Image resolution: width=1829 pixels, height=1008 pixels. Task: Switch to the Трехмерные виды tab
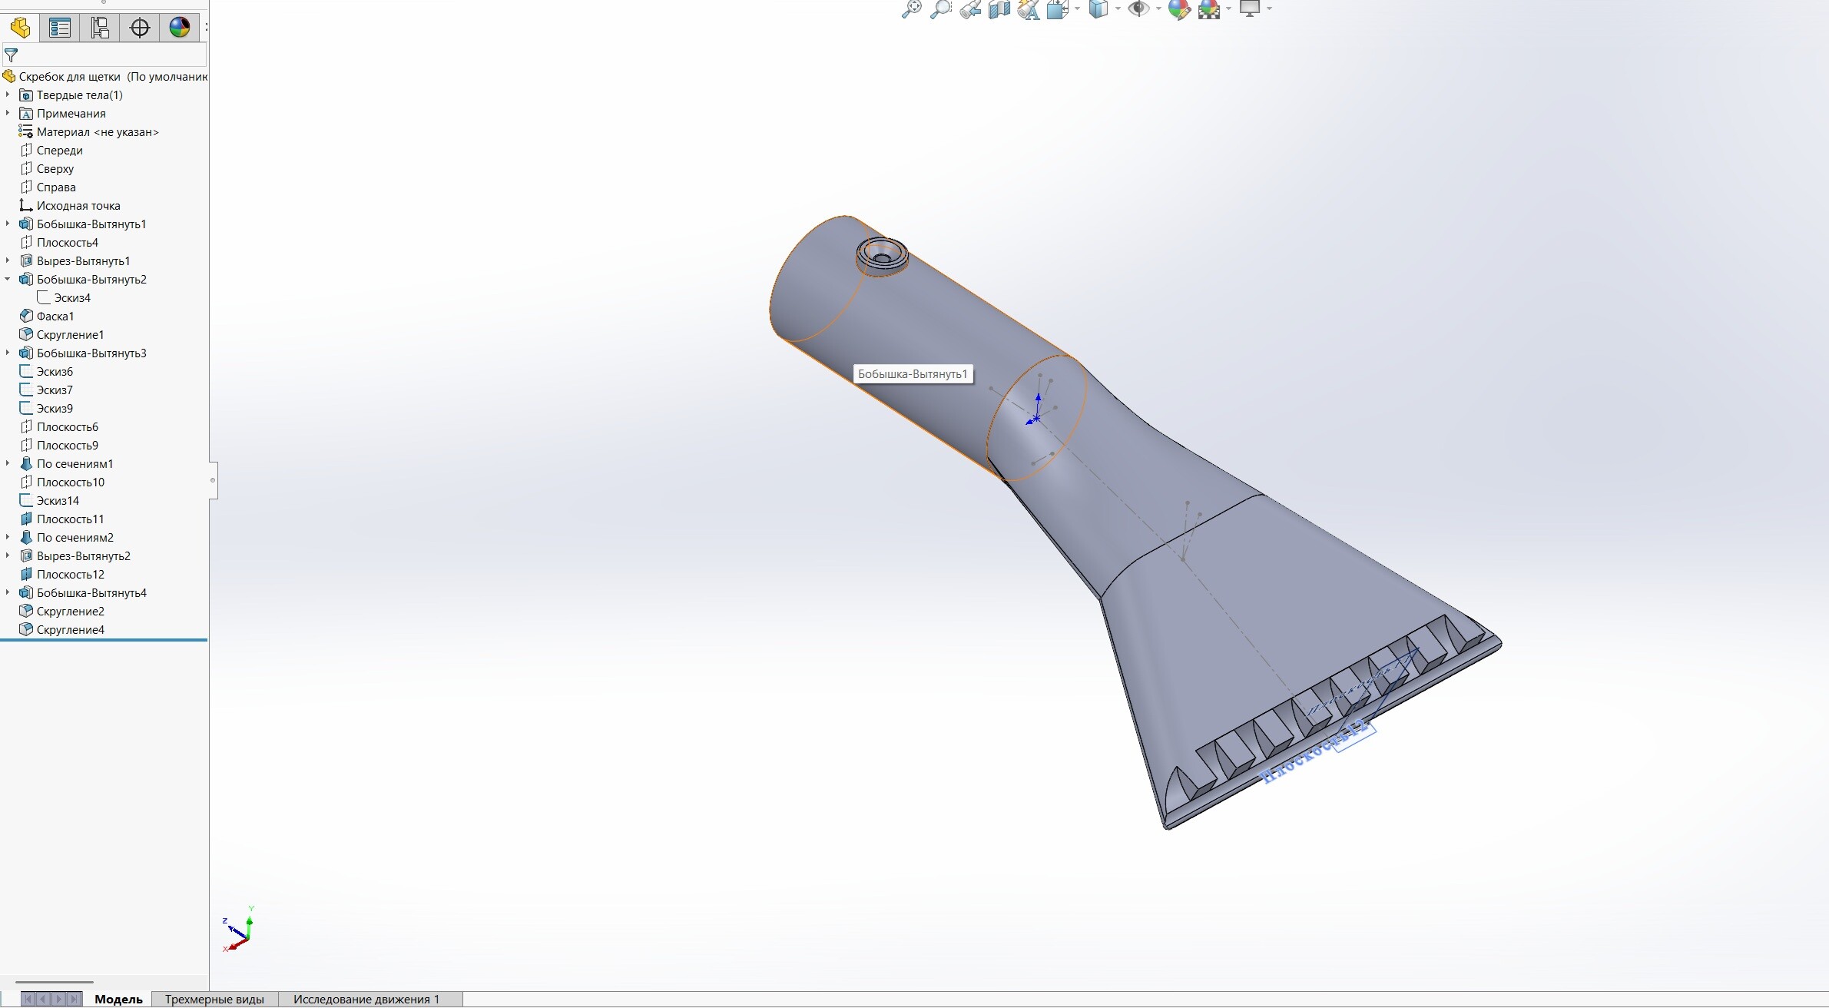pos(214,999)
